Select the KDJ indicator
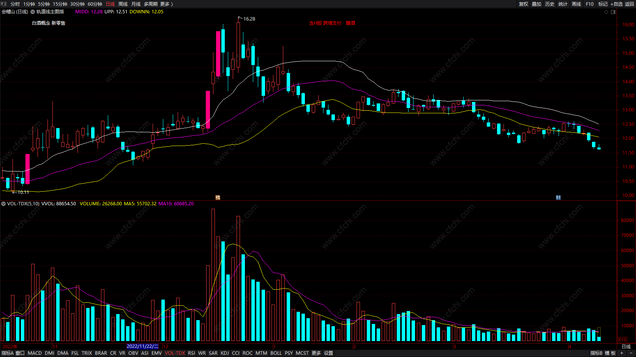Screen dimensions: 636x357 pyautogui.click(x=225, y=353)
